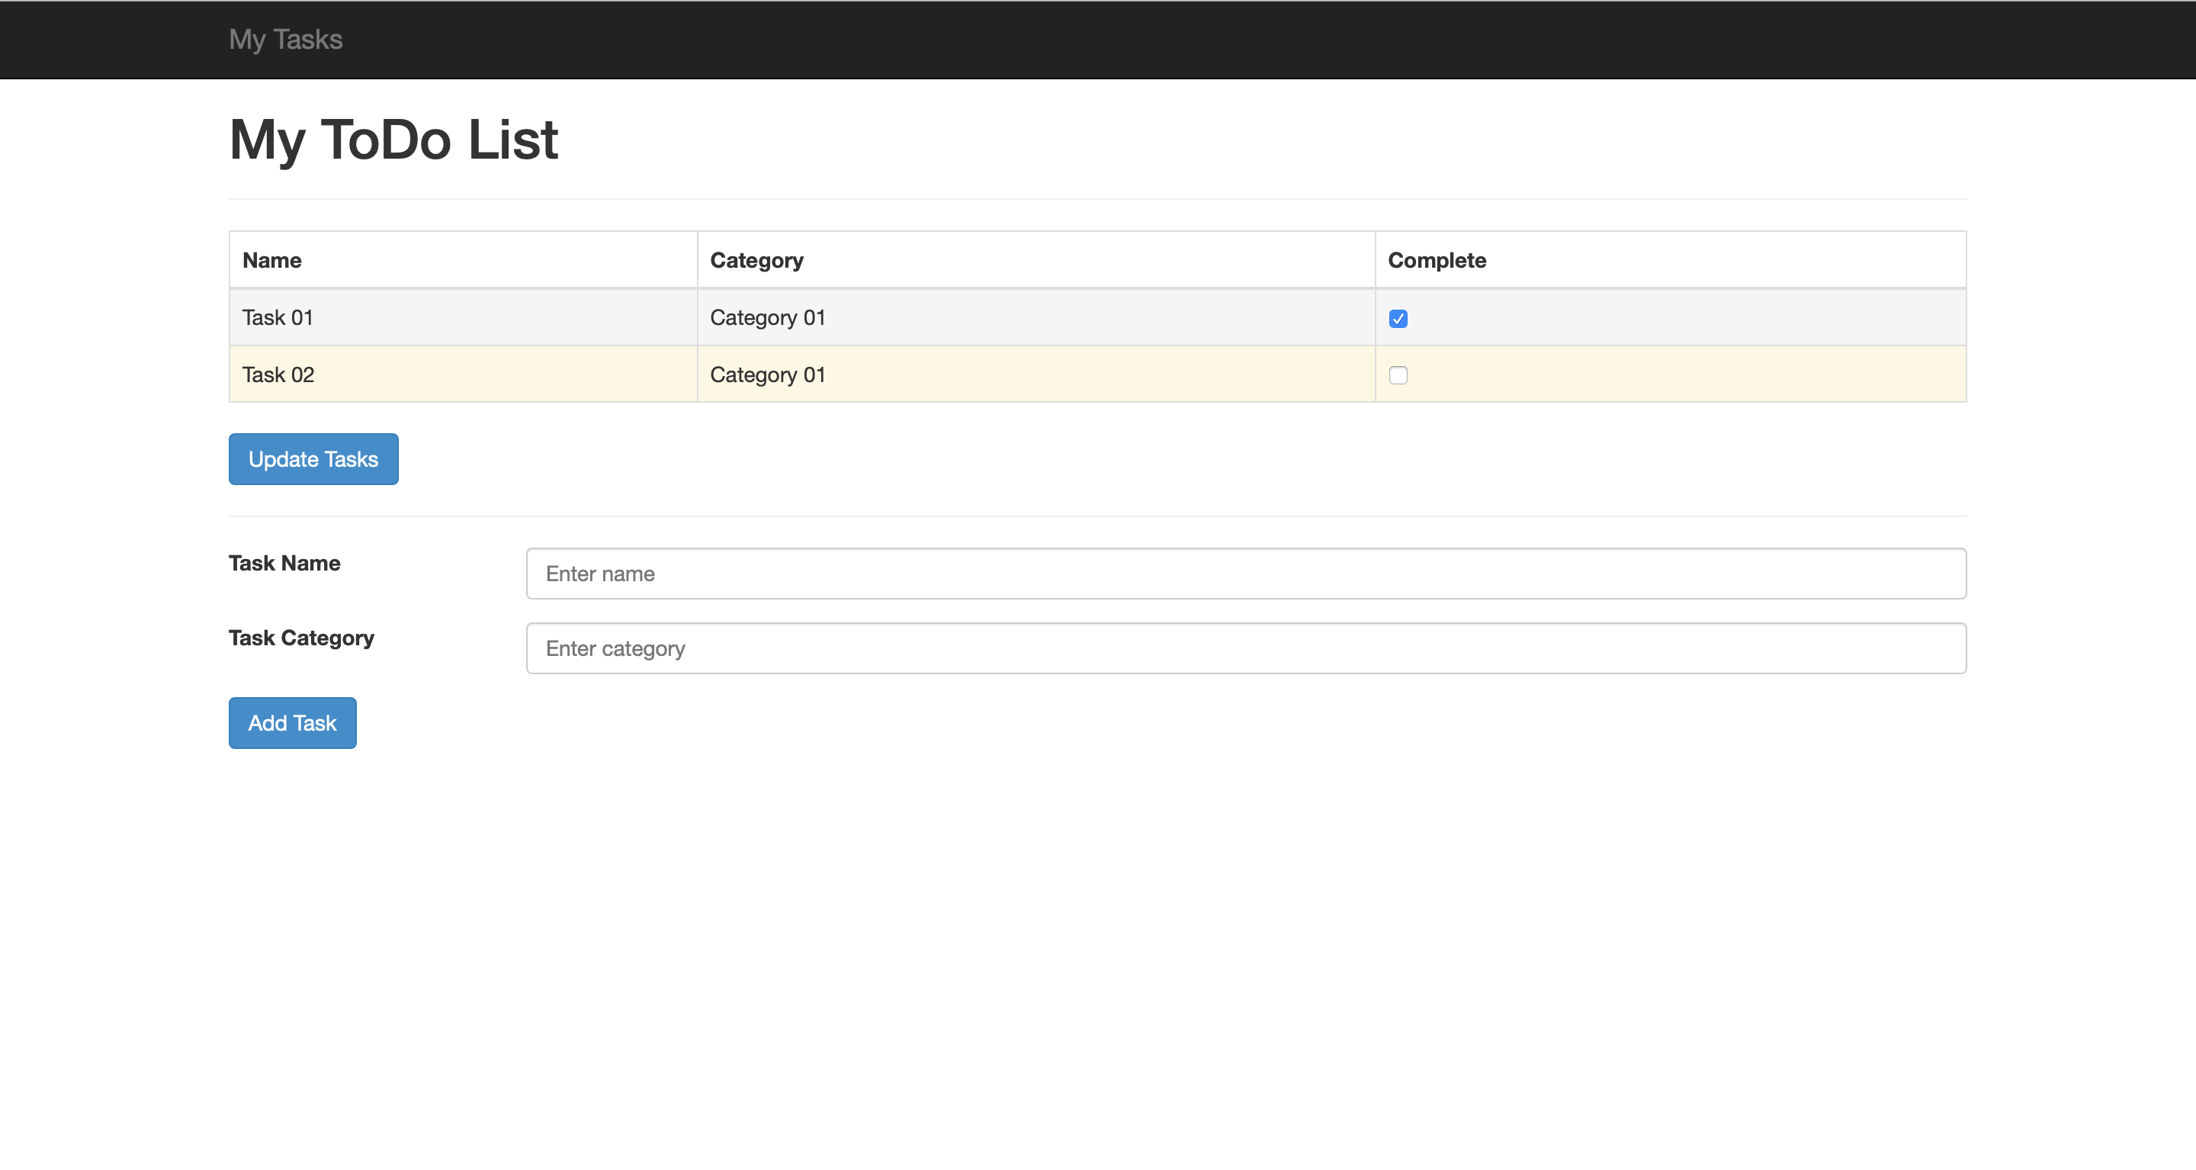Mark Task 02 as complete

1398,375
